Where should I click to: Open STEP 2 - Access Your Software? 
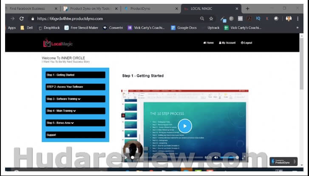76,87
